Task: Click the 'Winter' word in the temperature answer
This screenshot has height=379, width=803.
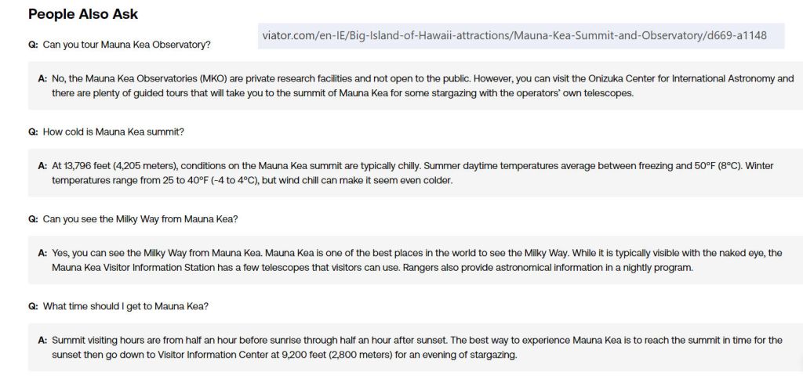Action: click(x=759, y=166)
